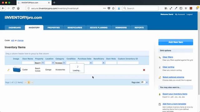Open the Beneficiary filter dropdown
The height and width of the screenshot is (112, 200).
[x=103, y=63]
